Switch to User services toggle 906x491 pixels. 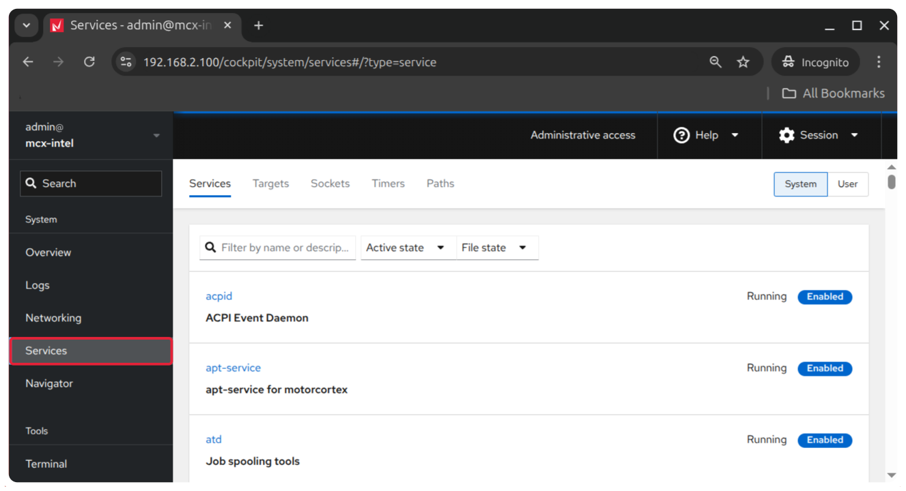847,184
